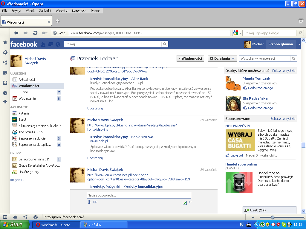Open the Opera downloads panel icon
Image resolution: width=306 pixels, height=229 pixels.
click(5, 83)
